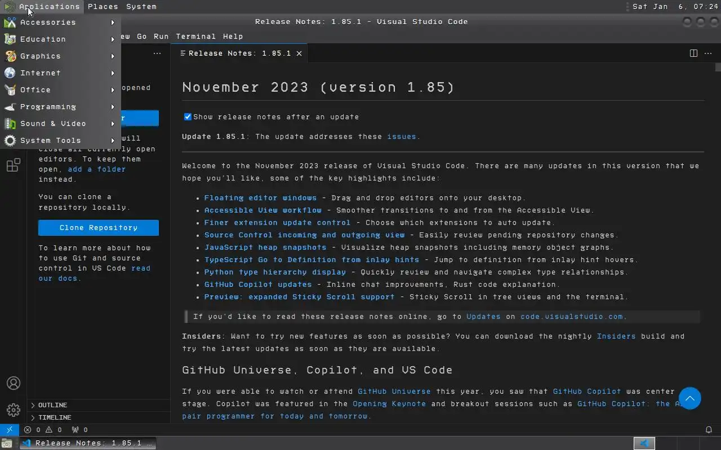Click the Graphics palette icon

(10, 56)
